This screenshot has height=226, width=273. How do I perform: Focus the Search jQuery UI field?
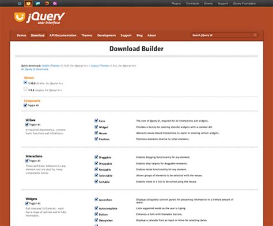click(224, 35)
